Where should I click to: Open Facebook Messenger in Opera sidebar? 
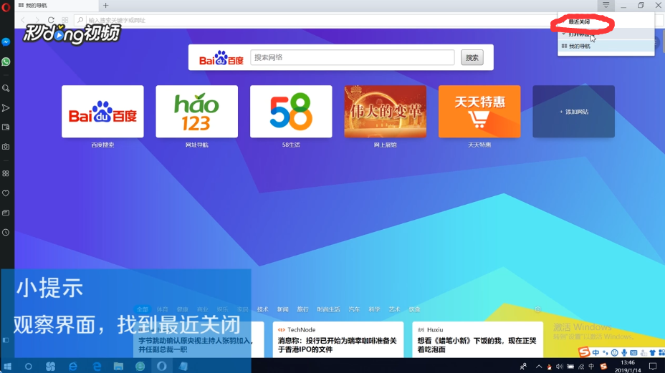[x=6, y=42]
